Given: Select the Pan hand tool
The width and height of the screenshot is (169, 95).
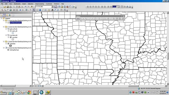Looking at the screenshot, I should coord(8,10).
